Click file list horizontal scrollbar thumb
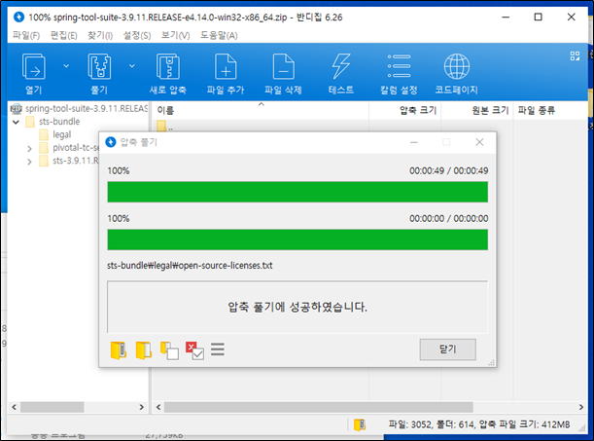594x441 pixels. coord(318,407)
